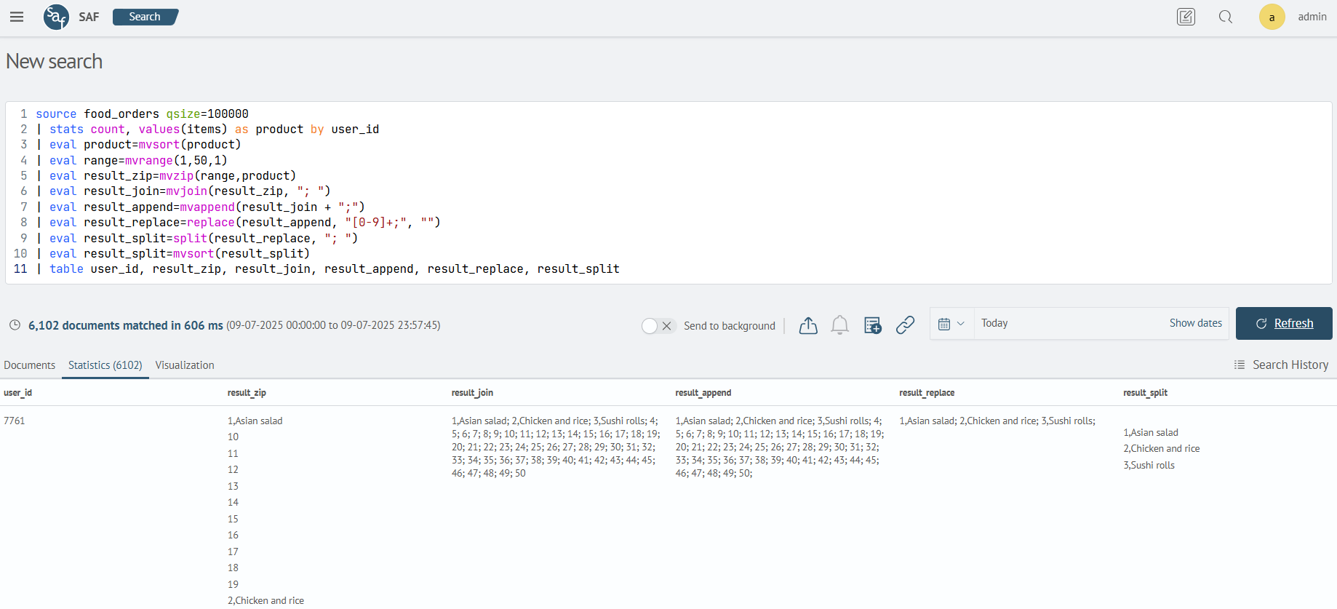Copy the search link icon
1337x609 pixels.
[905, 325]
